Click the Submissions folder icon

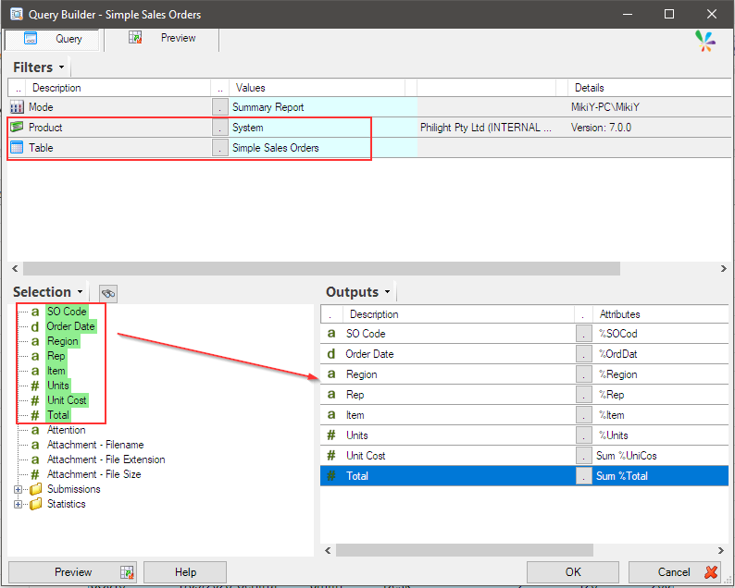point(35,489)
